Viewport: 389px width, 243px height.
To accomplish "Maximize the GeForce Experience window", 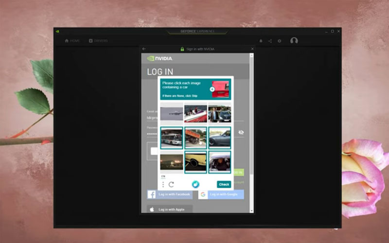I will click(x=333, y=31).
